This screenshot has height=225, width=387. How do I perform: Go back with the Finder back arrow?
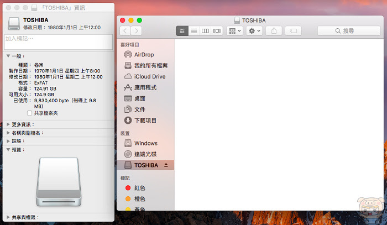(125, 31)
